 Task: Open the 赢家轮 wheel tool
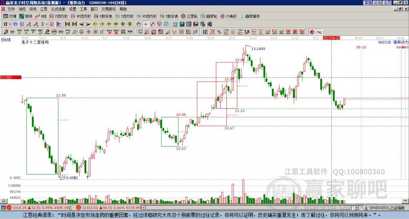[x=209, y=16]
